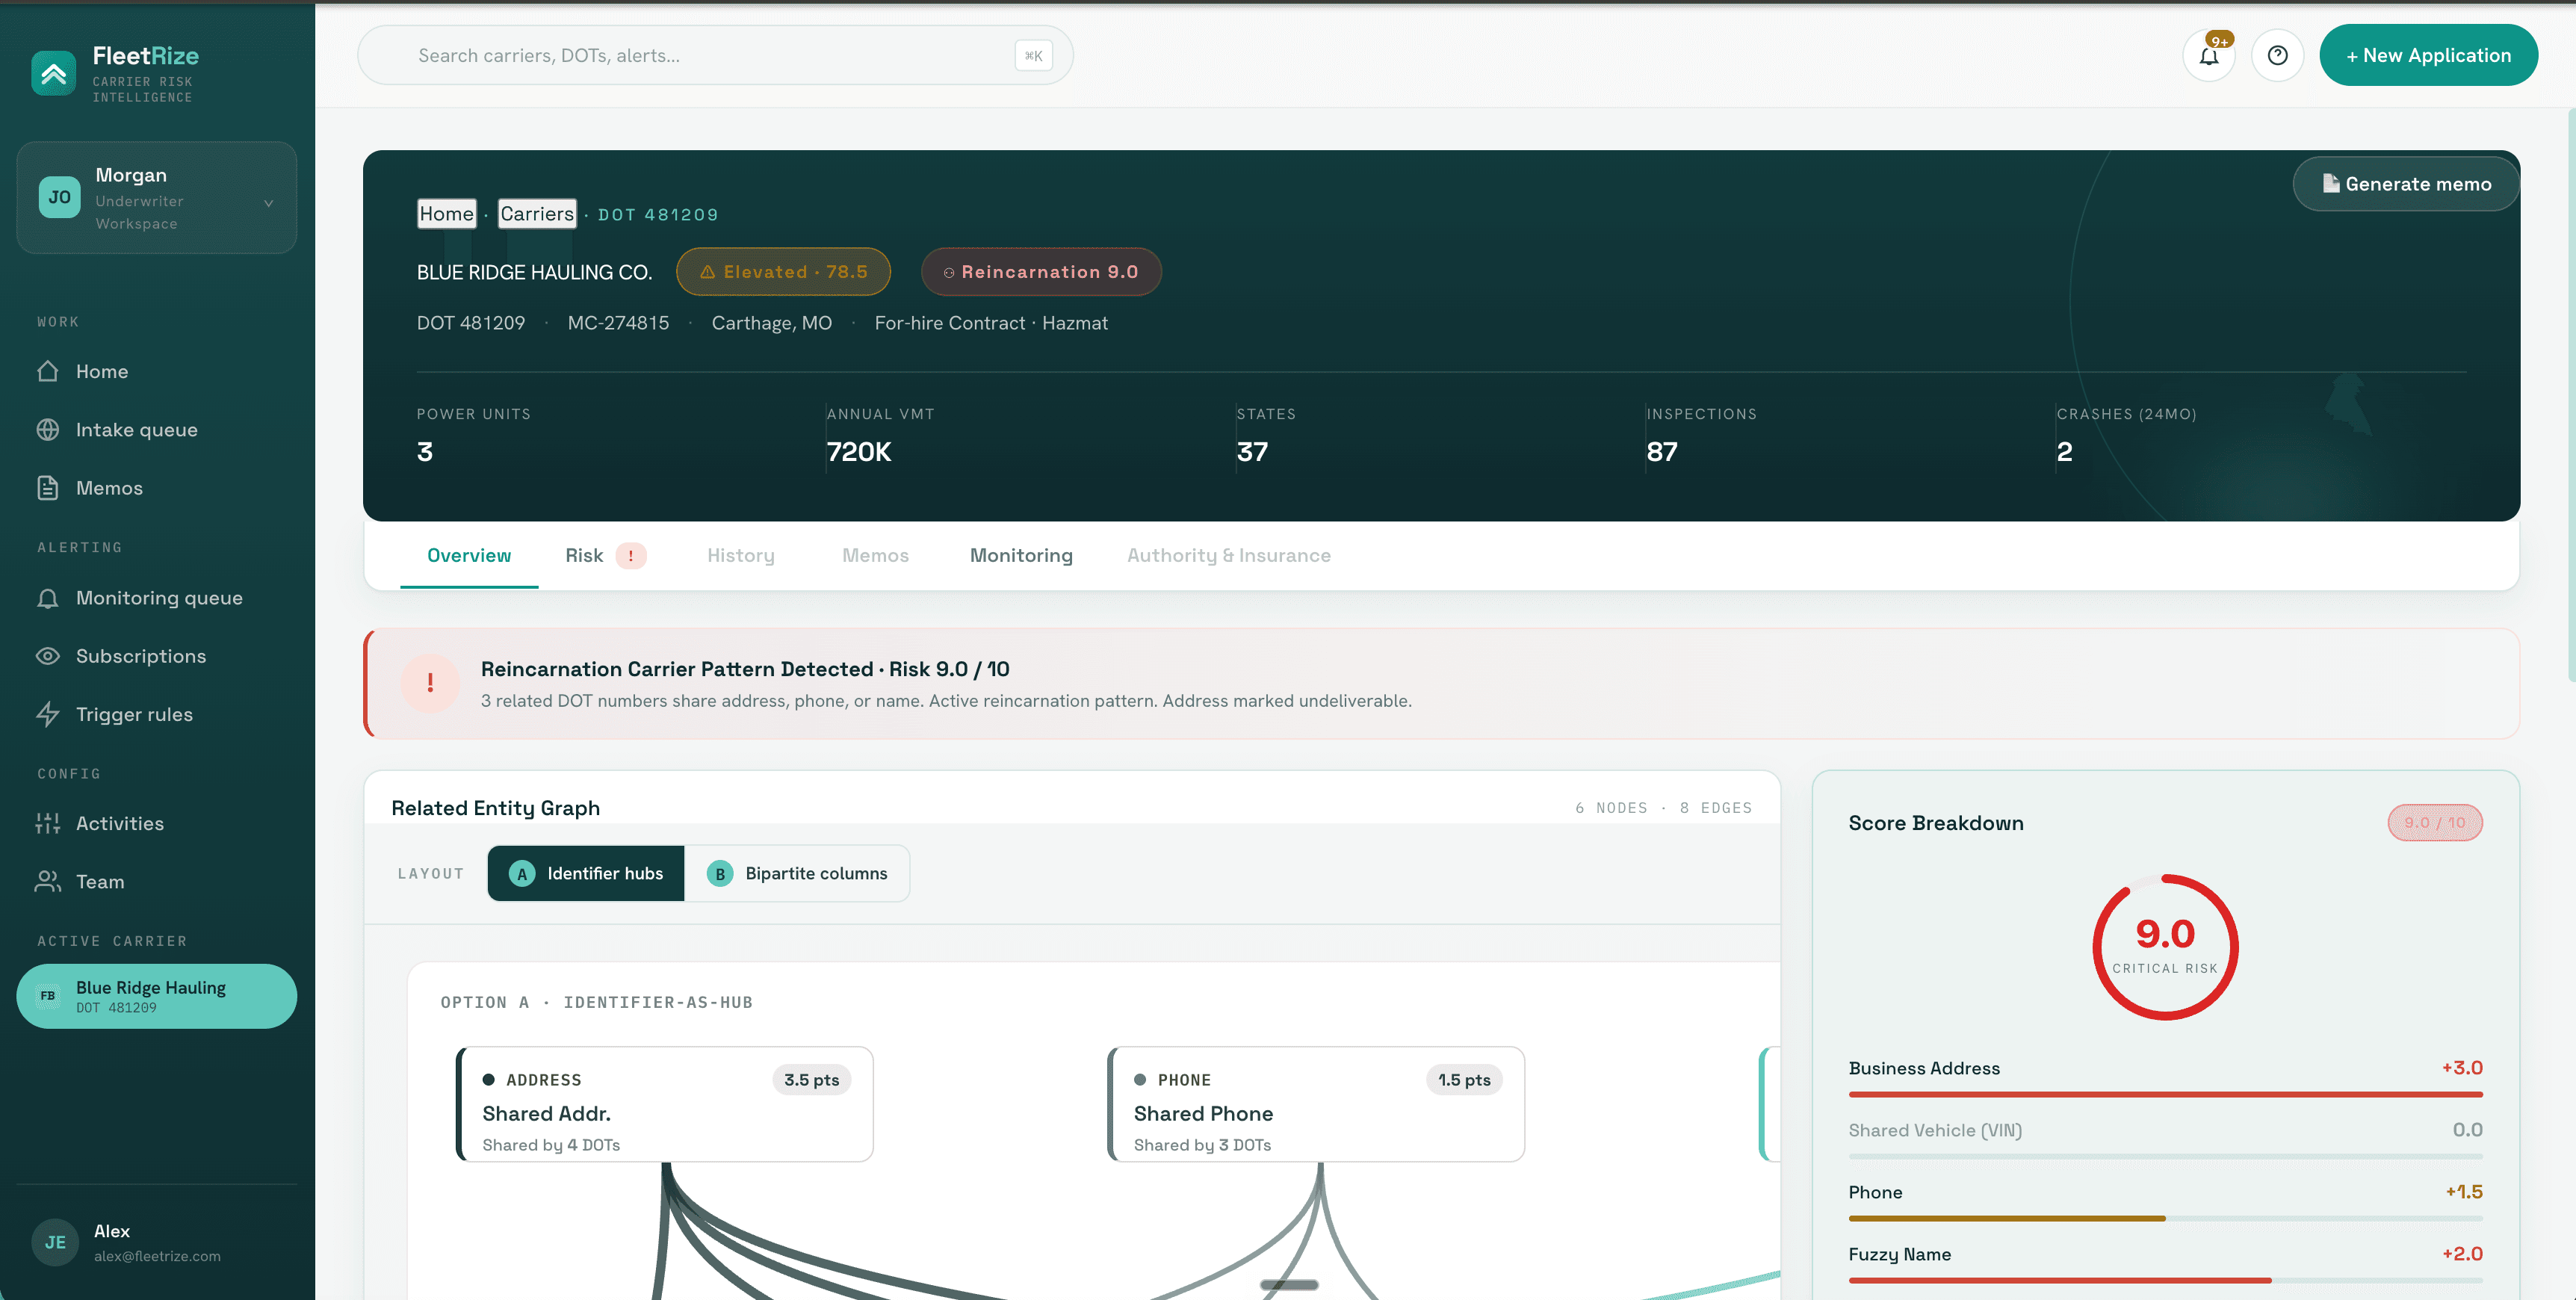Screen dimensions: 2576x1300
Task: Click the Shared Phone node card
Action: (x=1316, y=1104)
